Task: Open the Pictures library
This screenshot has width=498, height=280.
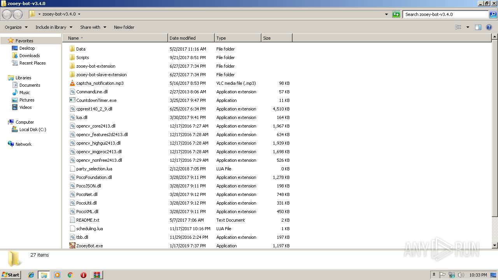Action: click(23, 100)
